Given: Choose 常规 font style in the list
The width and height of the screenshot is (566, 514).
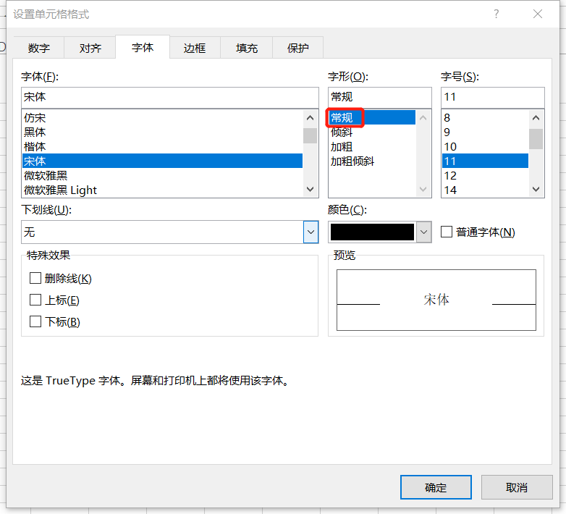Looking at the screenshot, I should point(372,118).
